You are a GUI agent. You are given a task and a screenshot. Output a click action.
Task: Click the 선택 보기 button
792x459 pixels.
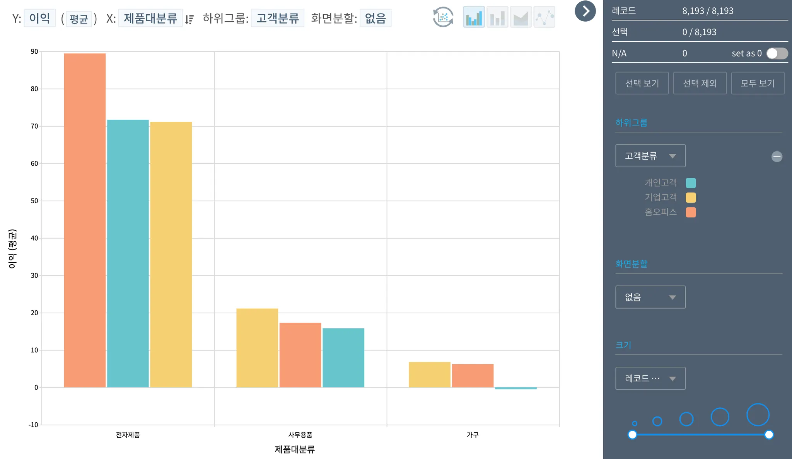[642, 83]
